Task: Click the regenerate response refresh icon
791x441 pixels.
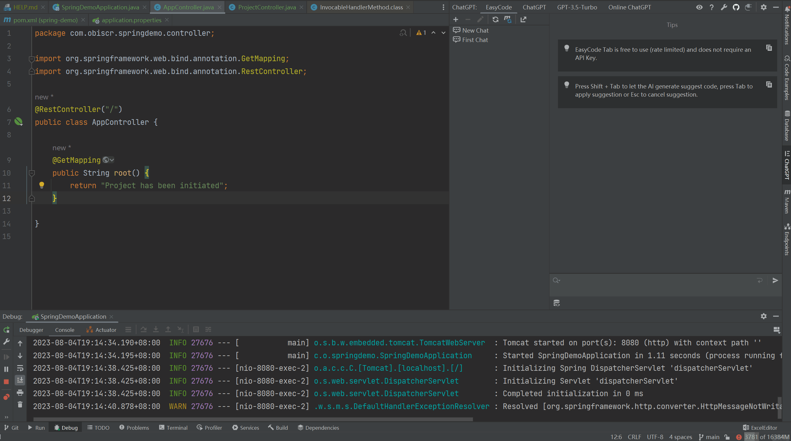Action: pyautogui.click(x=495, y=19)
